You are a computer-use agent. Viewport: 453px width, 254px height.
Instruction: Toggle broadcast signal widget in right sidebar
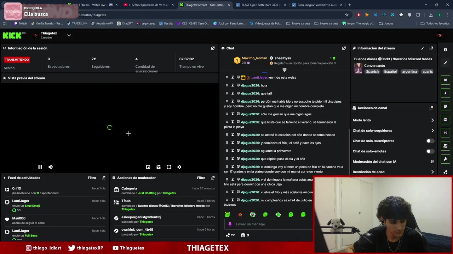coord(445,133)
